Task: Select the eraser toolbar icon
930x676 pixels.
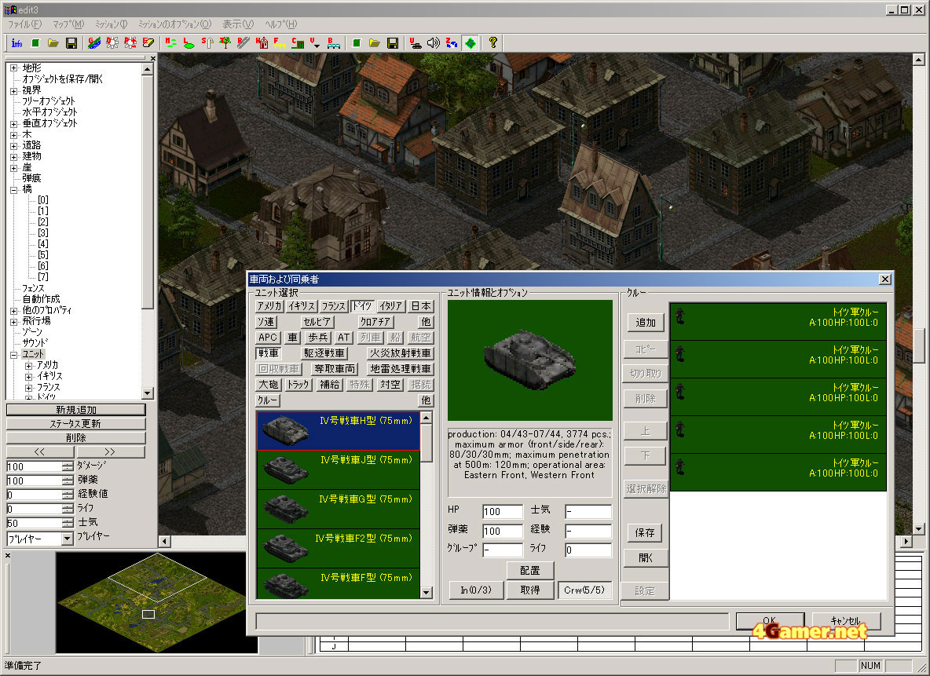Action: (148, 42)
